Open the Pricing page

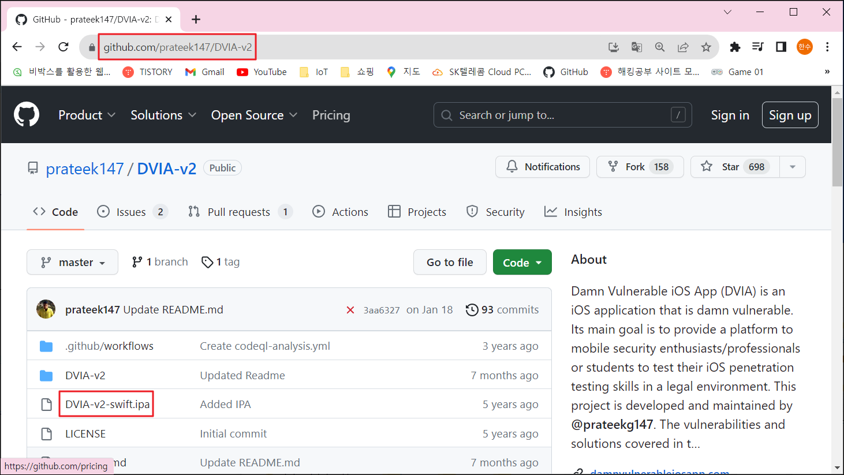click(331, 115)
